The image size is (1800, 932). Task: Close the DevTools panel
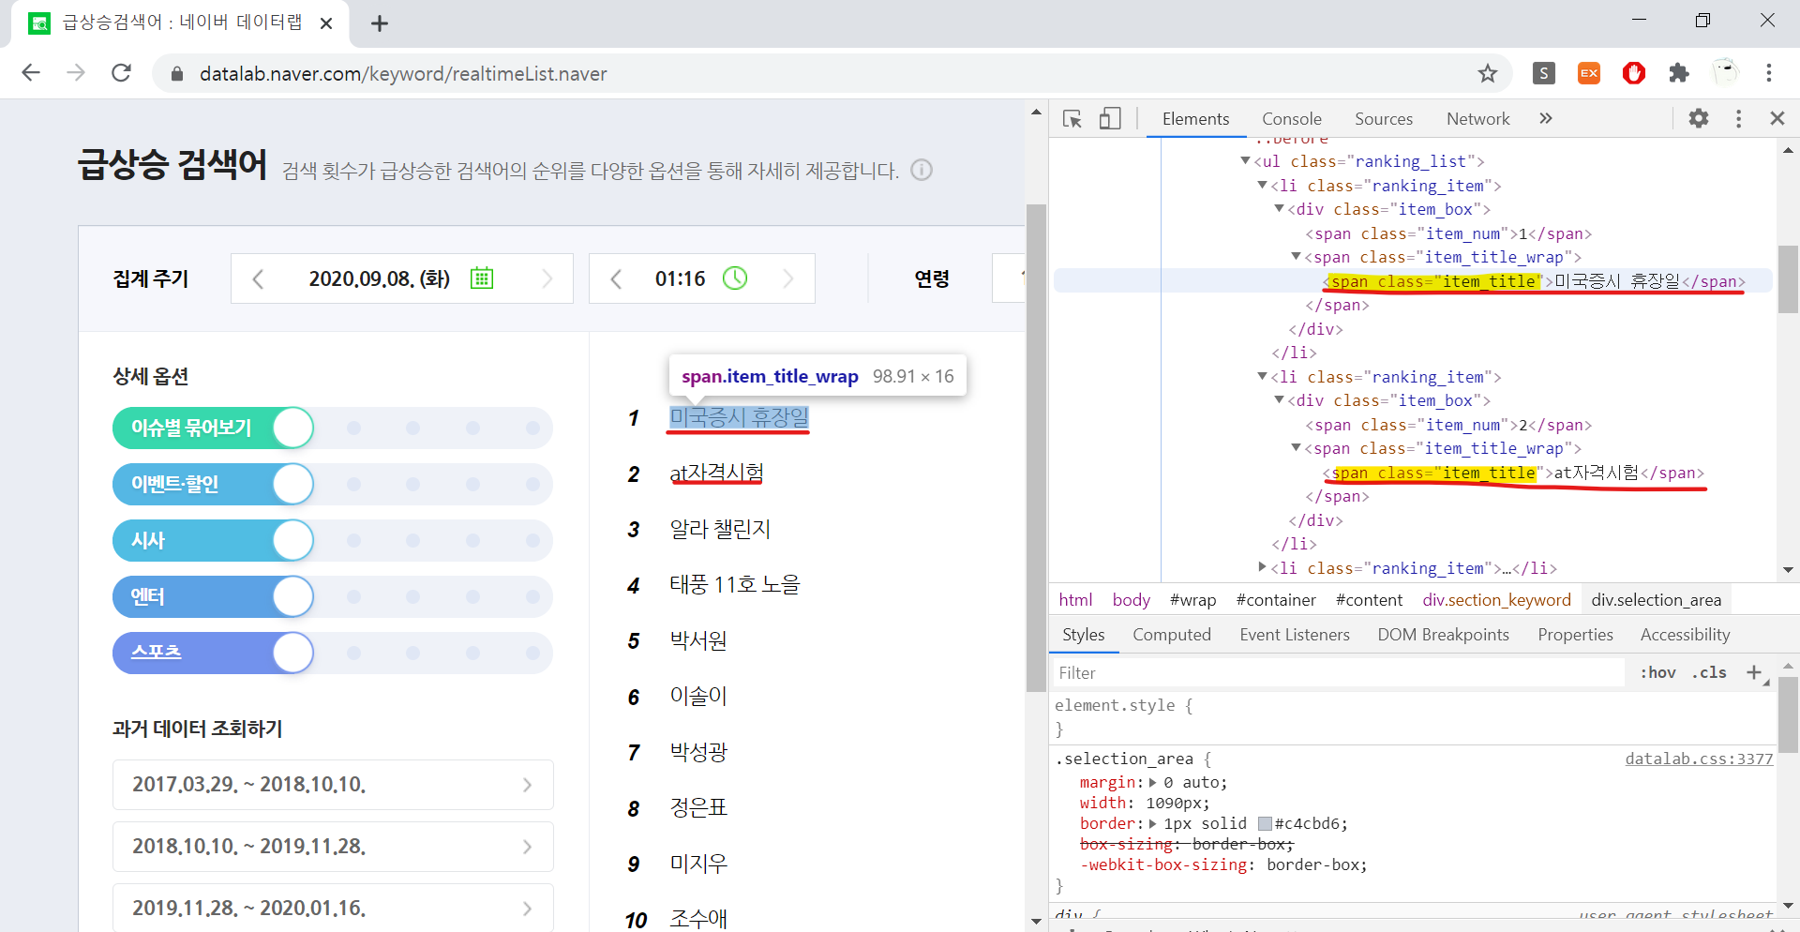[1777, 118]
